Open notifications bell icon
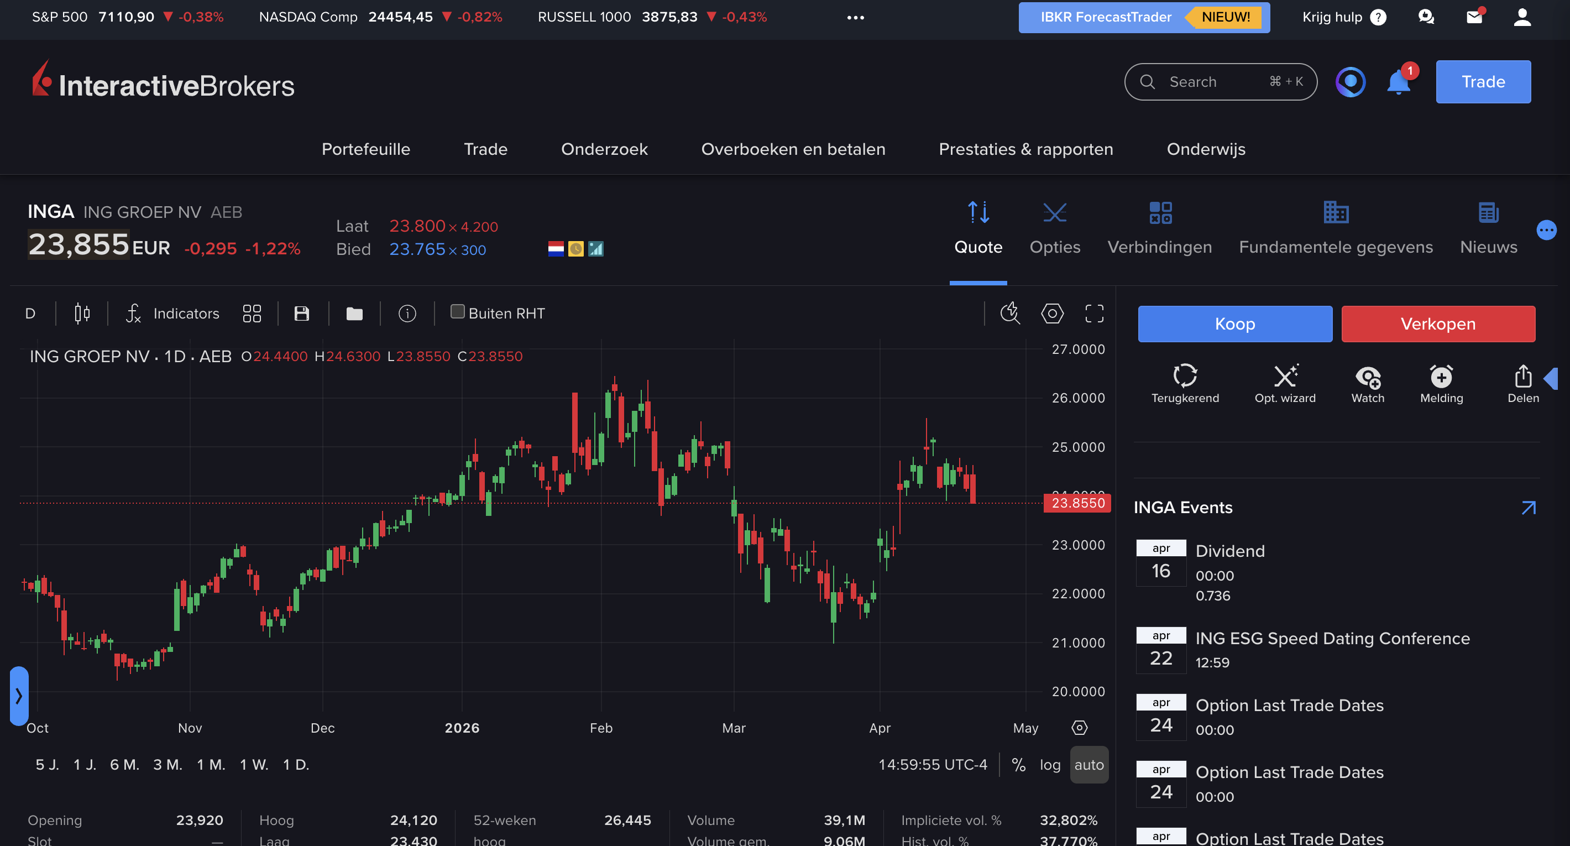Image resolution: width=1570 pixels, height=846 pixels. (1399, 82)
